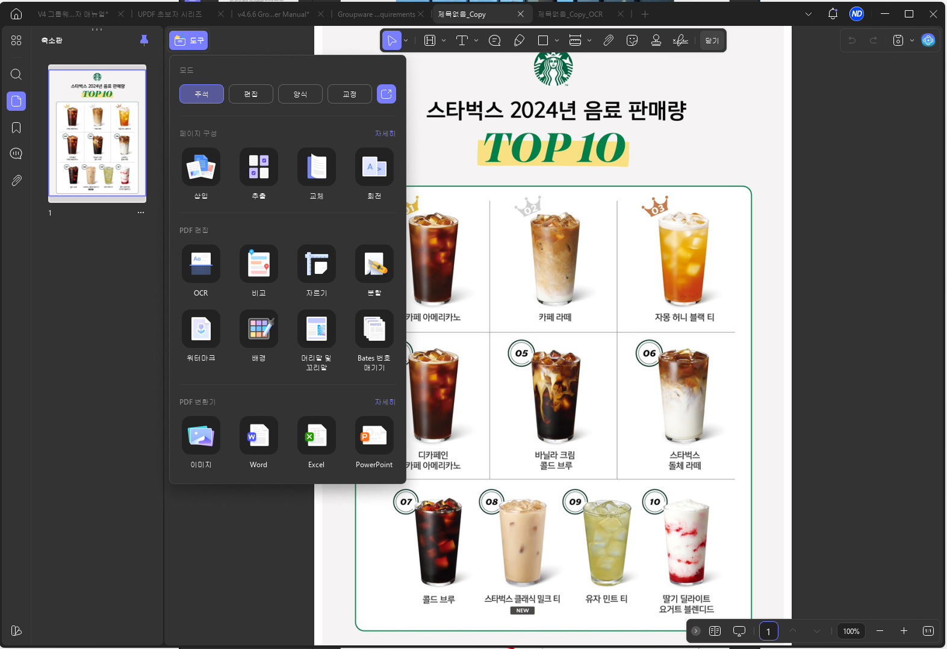Open the UPDF AI assistant icon
947x649 pixels.
[x=928, y=40]
